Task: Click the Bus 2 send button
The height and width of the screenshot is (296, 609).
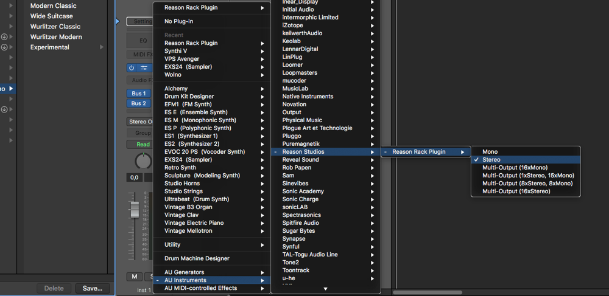Action: [x=139, y=103]
